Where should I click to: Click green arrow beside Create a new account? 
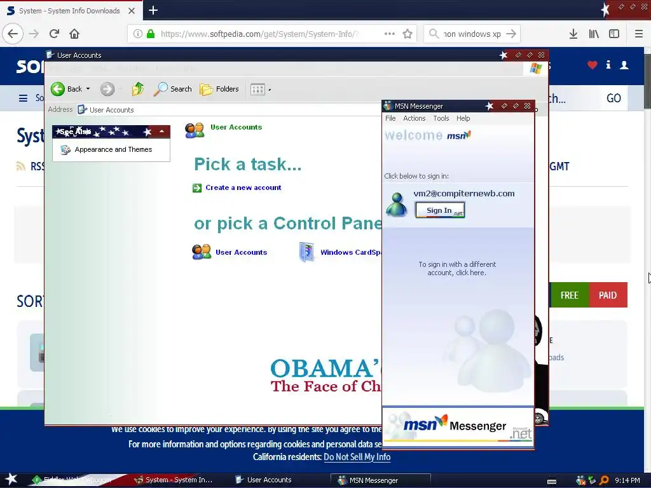(197, 188)
